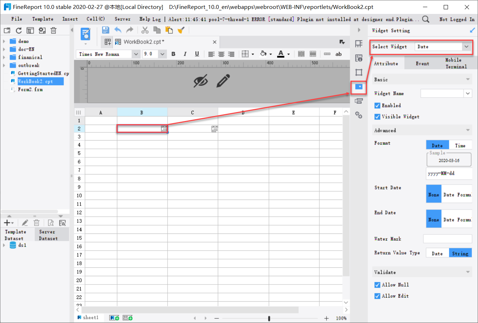This screenshot has width=478, height=323.
Task: Collapse the Basic section
Action: (x=468, y=79)
